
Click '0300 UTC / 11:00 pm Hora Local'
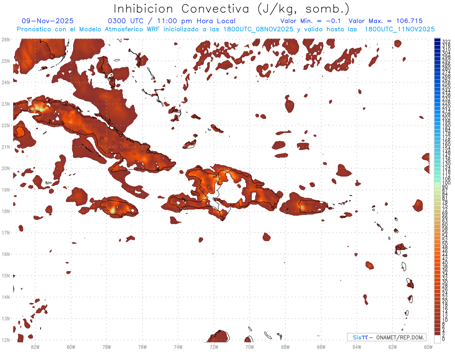(172, 21)
